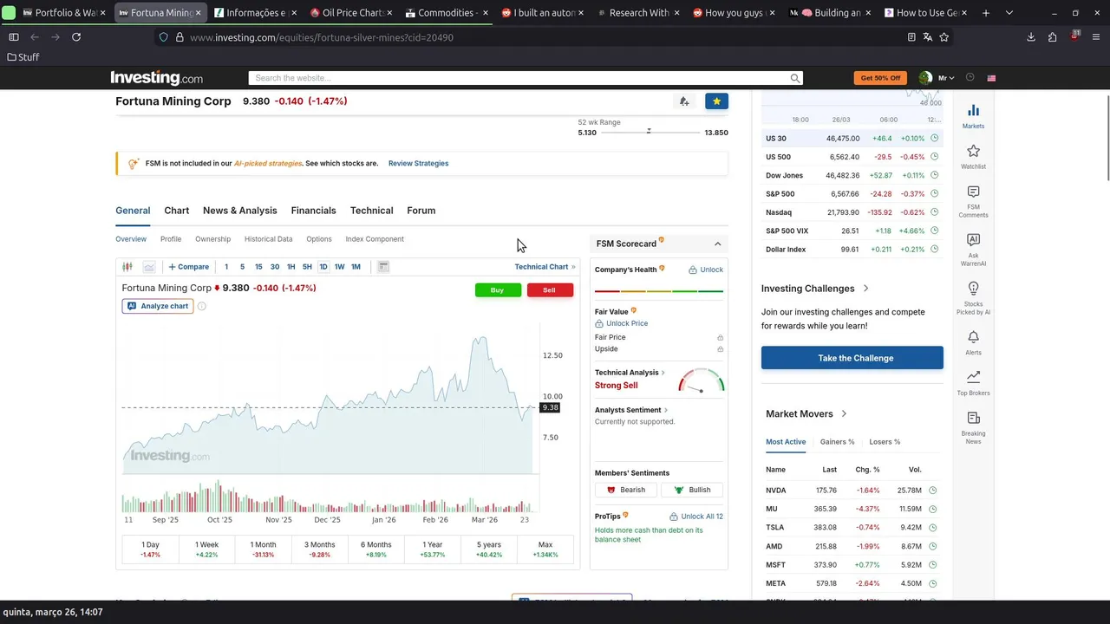Open Historical Data sub-tab

pos(268,239)
